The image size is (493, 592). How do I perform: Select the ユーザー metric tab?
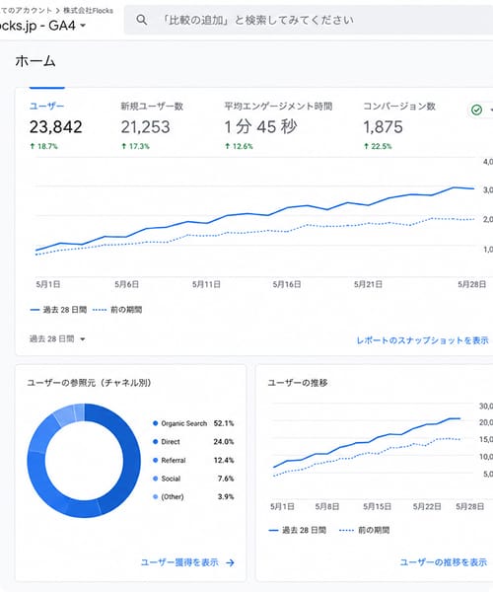[46, 107]
